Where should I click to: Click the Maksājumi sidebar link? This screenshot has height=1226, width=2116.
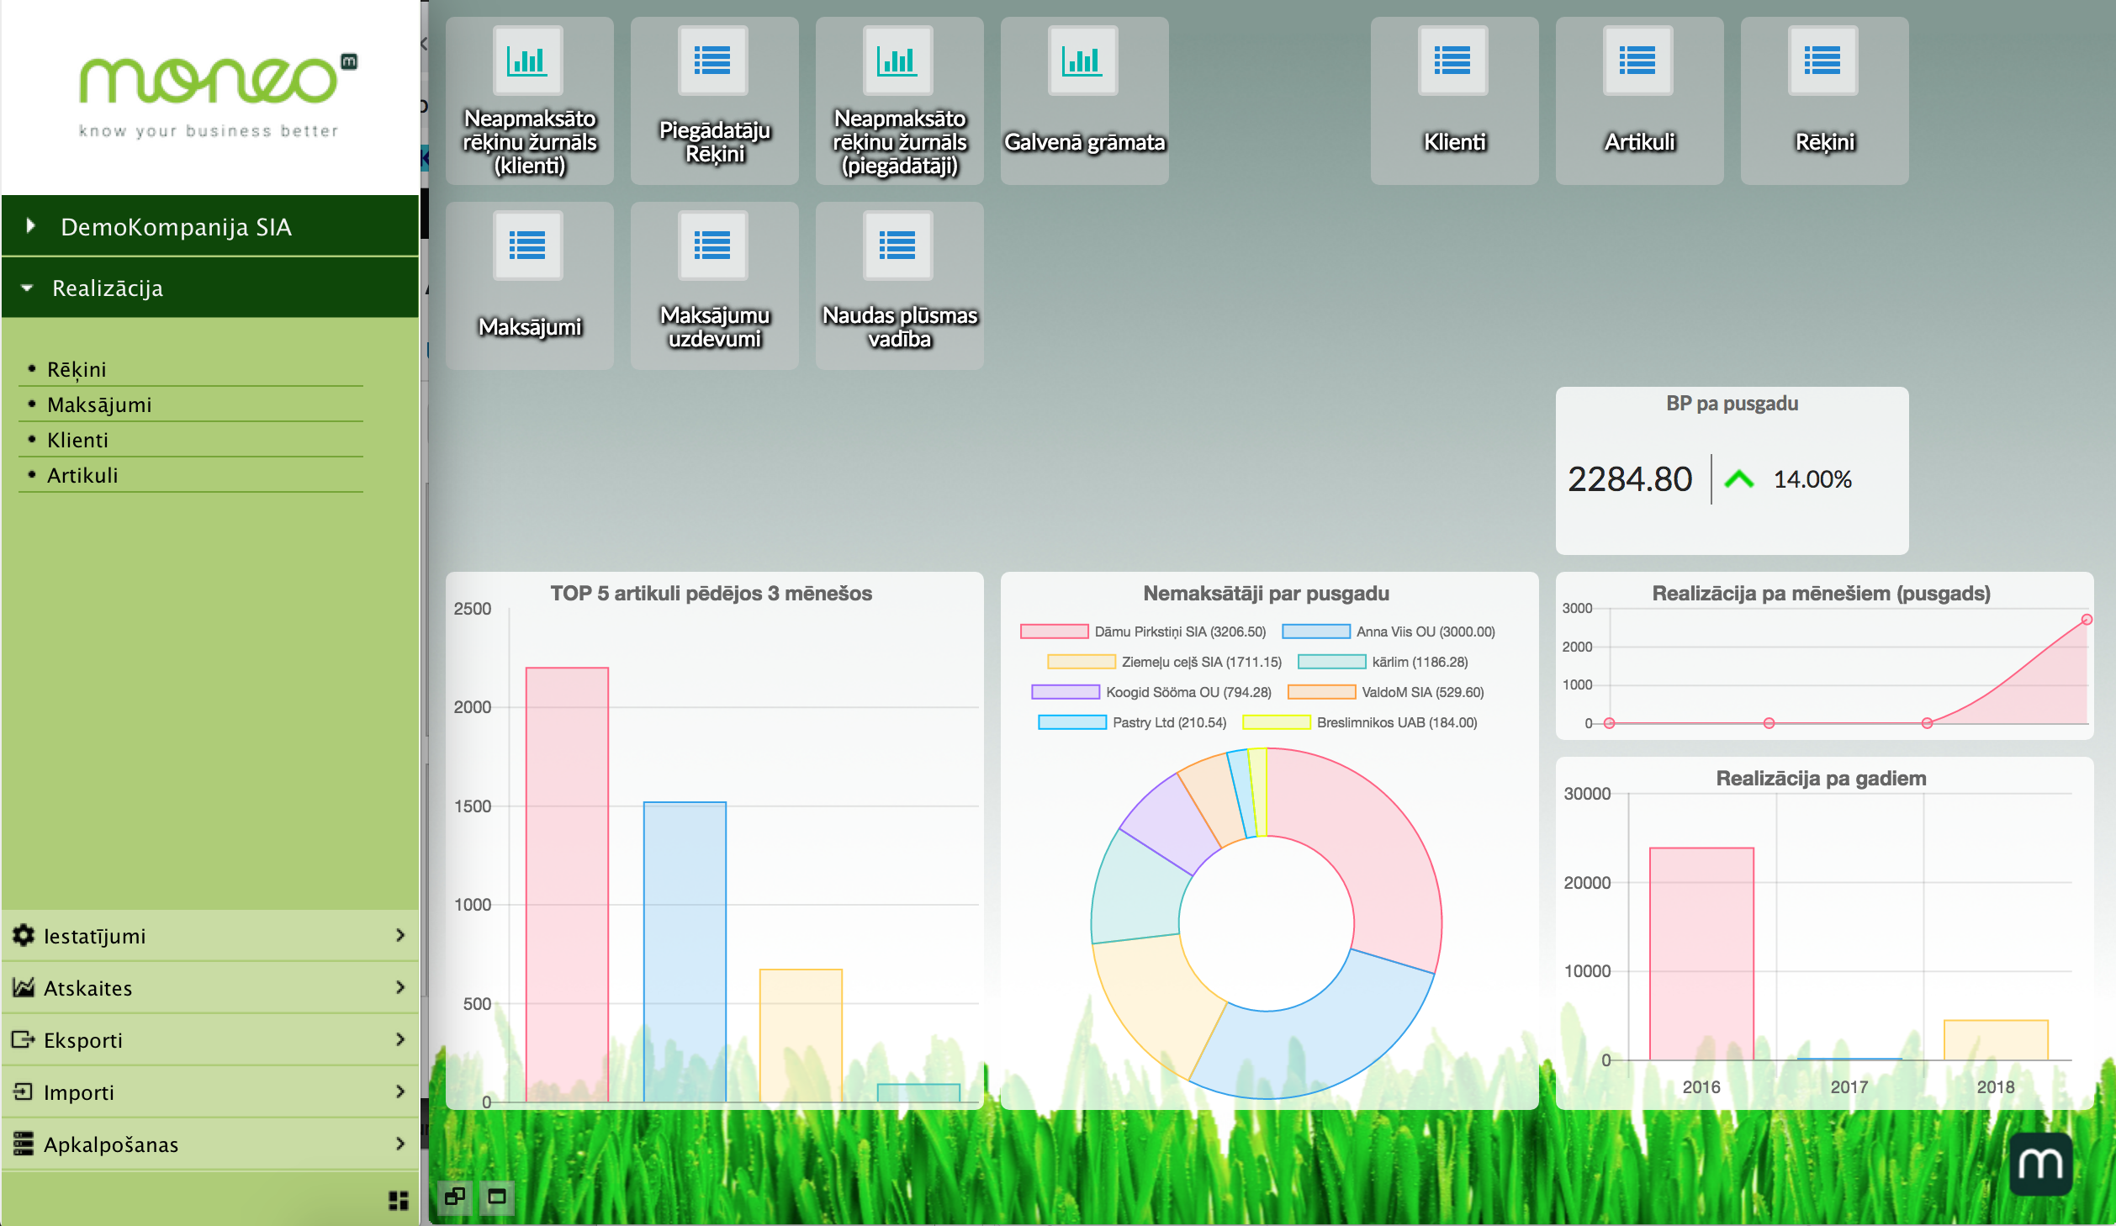pyautogui.click(x=99, y=404)
